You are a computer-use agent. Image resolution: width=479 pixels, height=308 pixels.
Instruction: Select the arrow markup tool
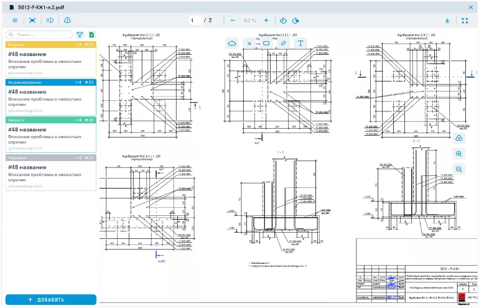click(x=250, y=43)
